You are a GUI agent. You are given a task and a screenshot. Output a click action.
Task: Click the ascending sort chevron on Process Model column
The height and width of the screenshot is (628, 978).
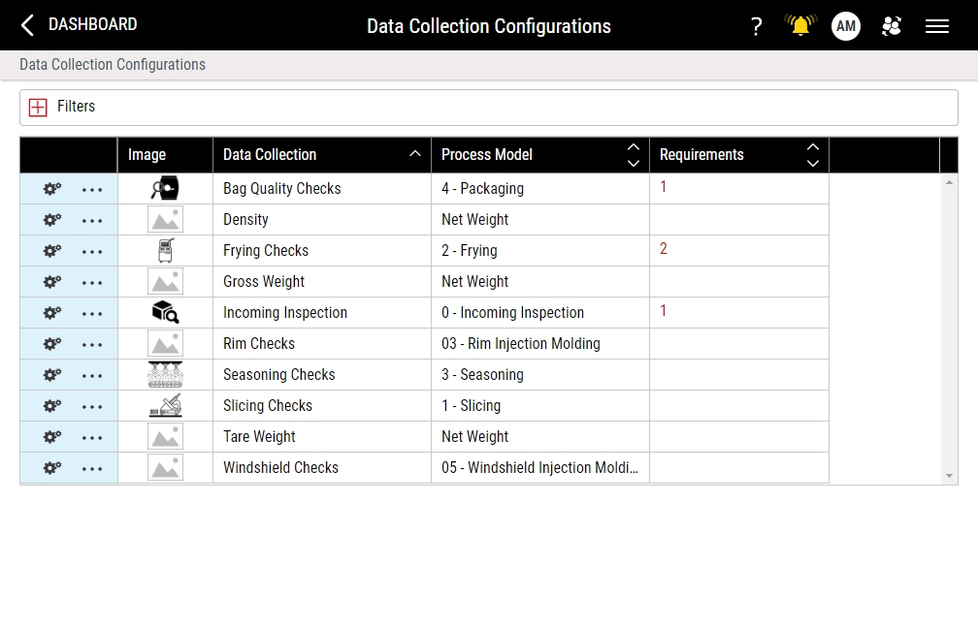point(635,146)
